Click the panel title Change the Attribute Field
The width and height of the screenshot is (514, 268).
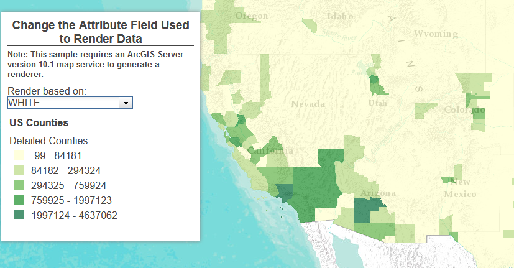click(101, 32)
